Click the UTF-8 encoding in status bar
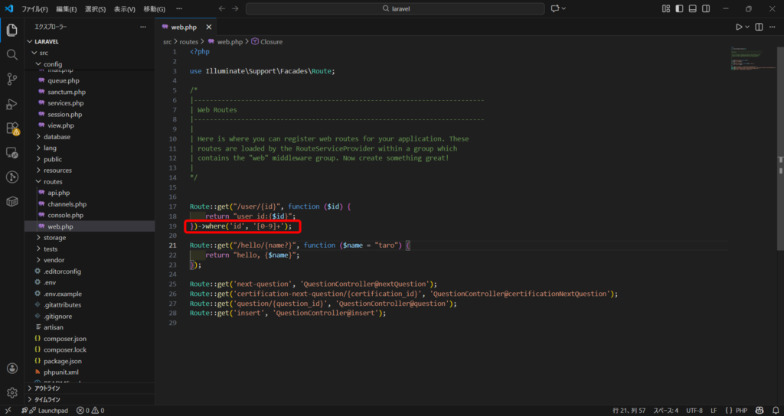The image size is (784, 416). (694, 411)
